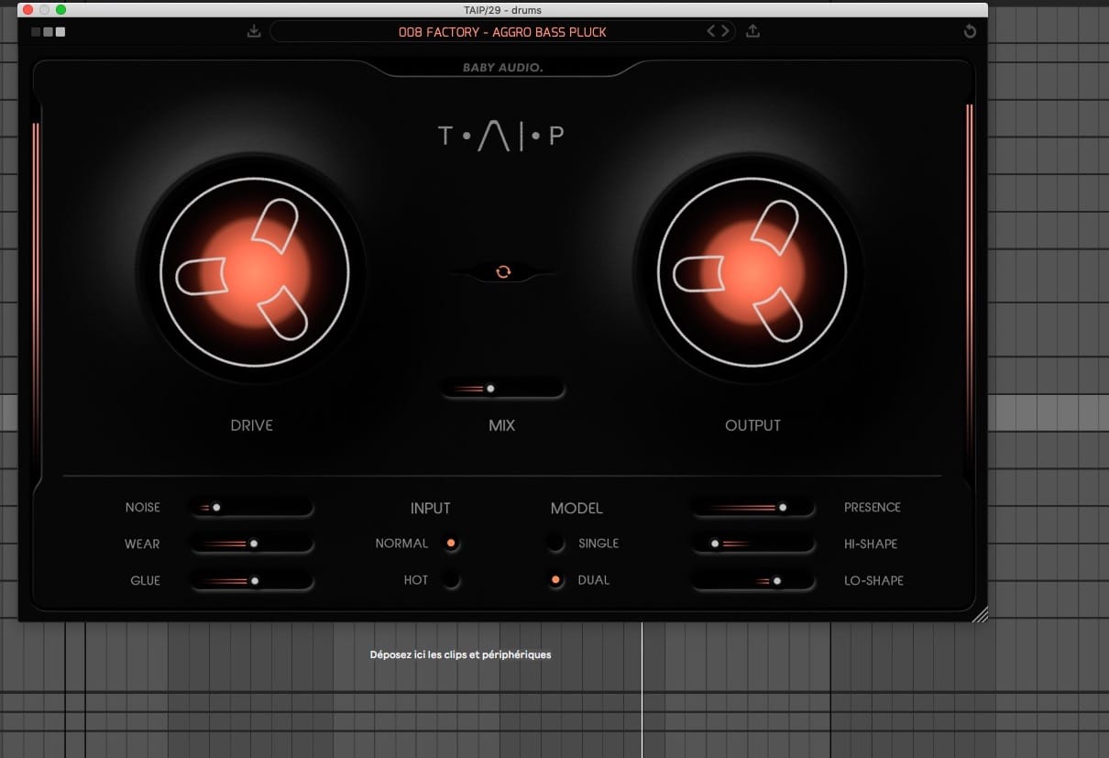The height and width of the screenshot is (758, 1109).
Task: Click the DRIVE knob
Action: point(252,270)
